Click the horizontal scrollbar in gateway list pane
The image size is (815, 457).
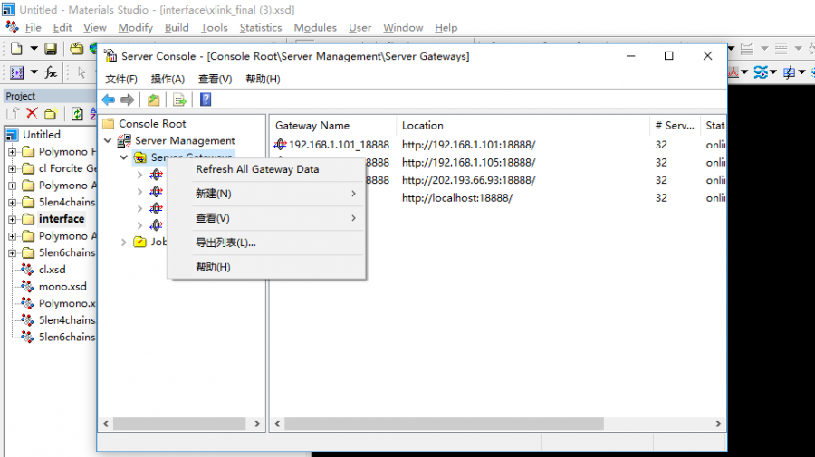click(444, 424)
